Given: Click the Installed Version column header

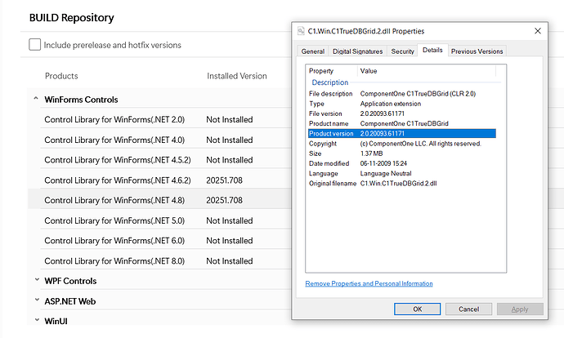Looking at the screenshot, I should click(237, 76).
